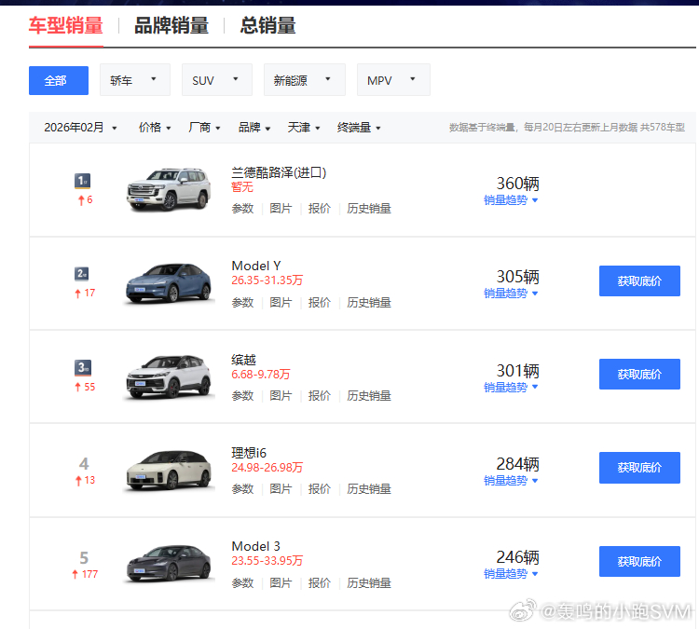Viewport: 699px width, 629px height.
Task: Expand 销量趋势 for Model Y
Action: tap(511, 294)
